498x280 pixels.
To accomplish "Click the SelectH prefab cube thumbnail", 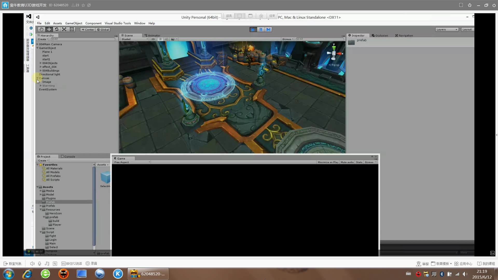I will click(x=106, y=178).
